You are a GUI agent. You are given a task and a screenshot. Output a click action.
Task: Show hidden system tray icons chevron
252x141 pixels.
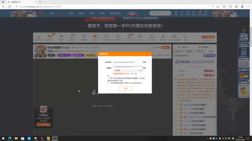coord(207,138)
